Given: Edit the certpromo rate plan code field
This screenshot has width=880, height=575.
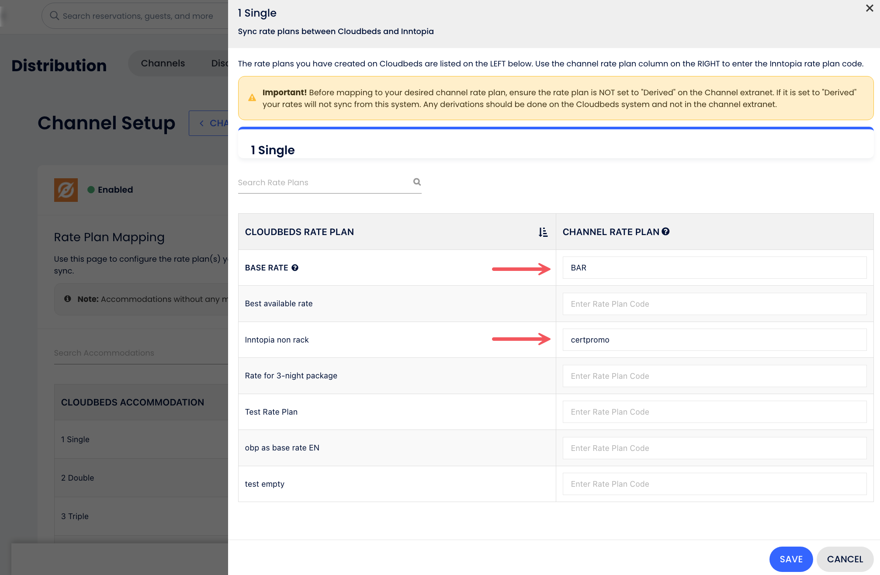Looking at the screenshot, I should [714, 340].
